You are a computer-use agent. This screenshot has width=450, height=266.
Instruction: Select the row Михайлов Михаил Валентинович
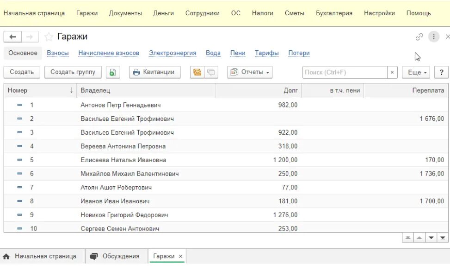226,174
